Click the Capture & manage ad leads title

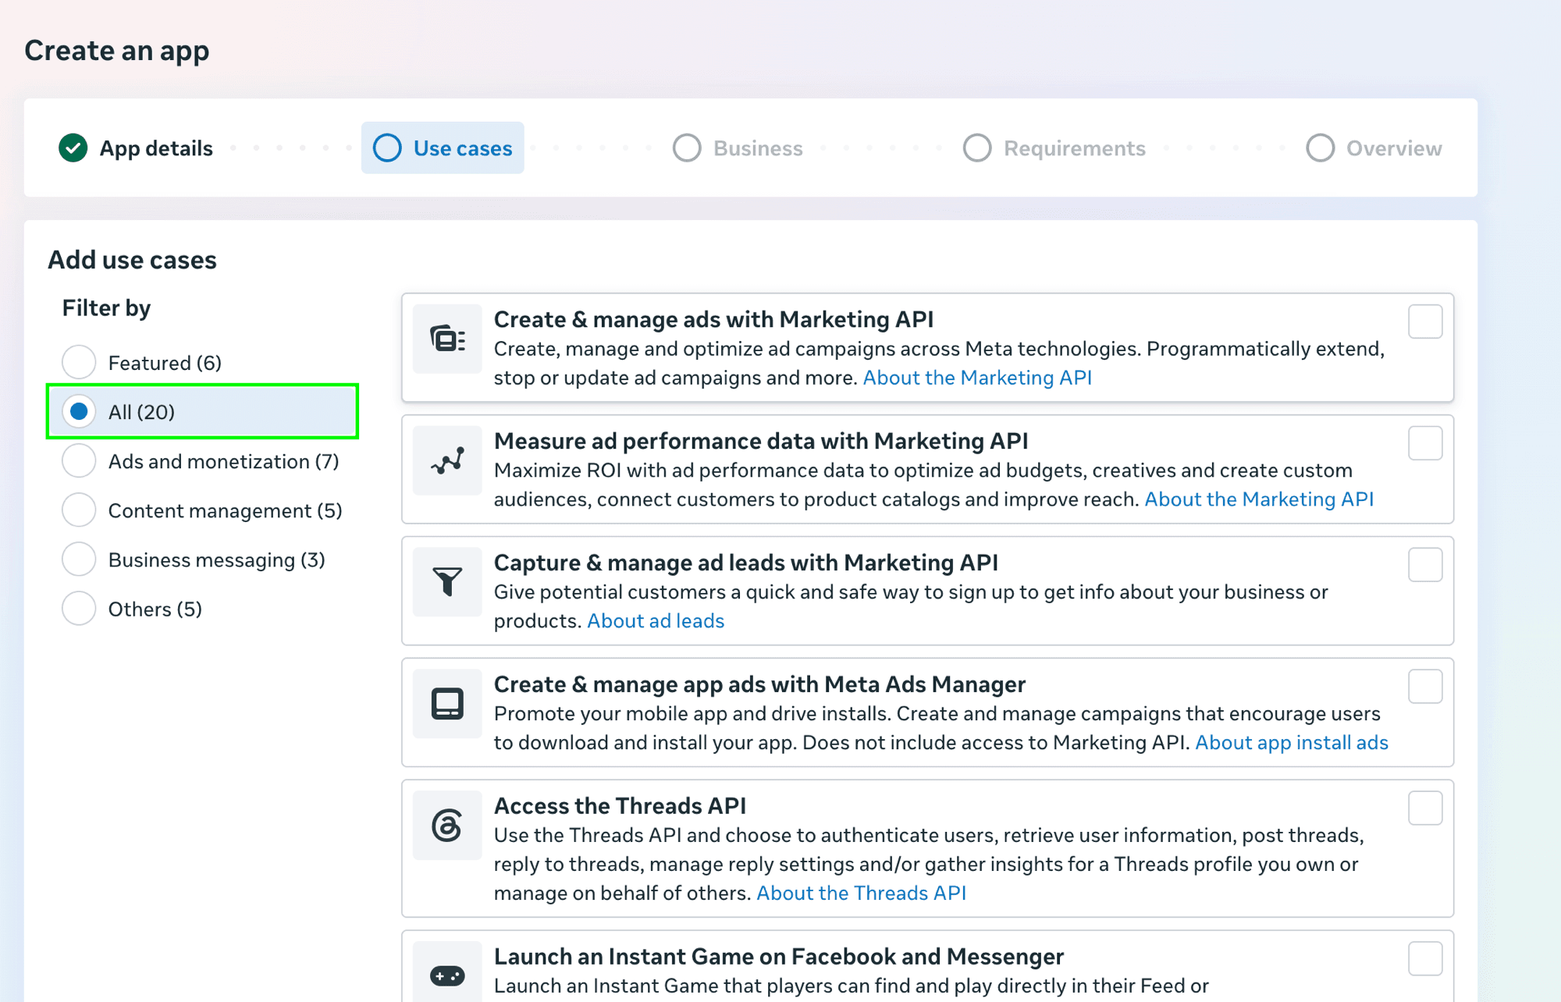(746, 563)
